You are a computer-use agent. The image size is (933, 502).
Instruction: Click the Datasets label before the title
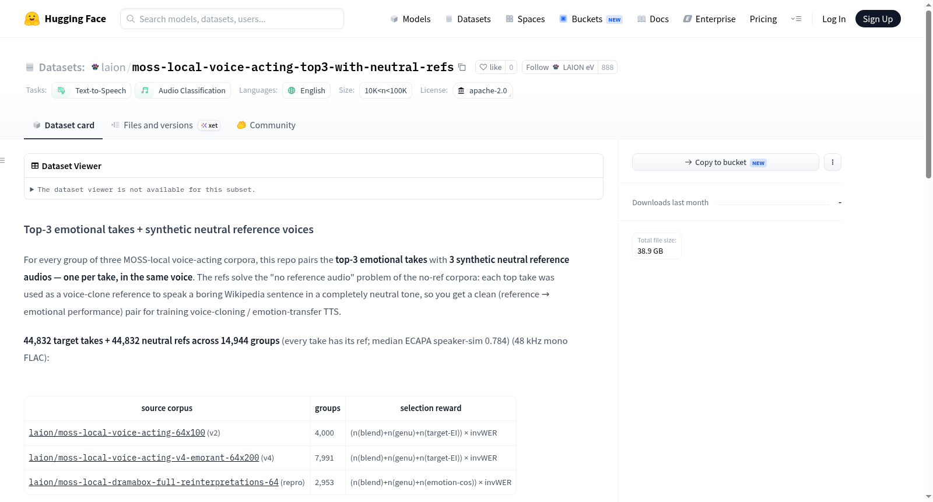pyautogui.click(x=62, y=68)
